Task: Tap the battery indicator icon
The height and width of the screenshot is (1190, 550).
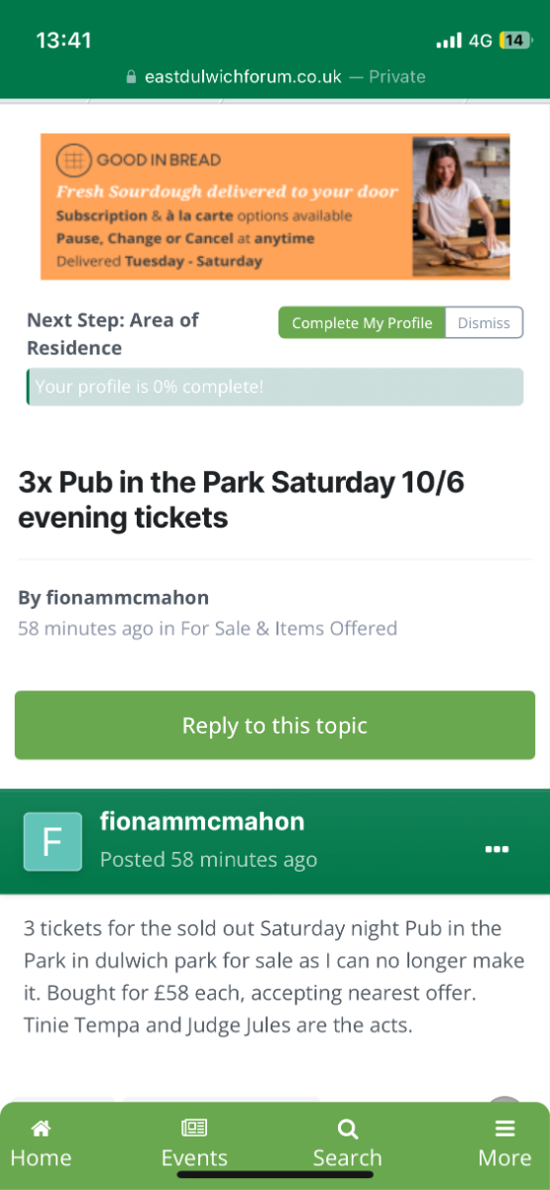Action: [x=515, y=41]
